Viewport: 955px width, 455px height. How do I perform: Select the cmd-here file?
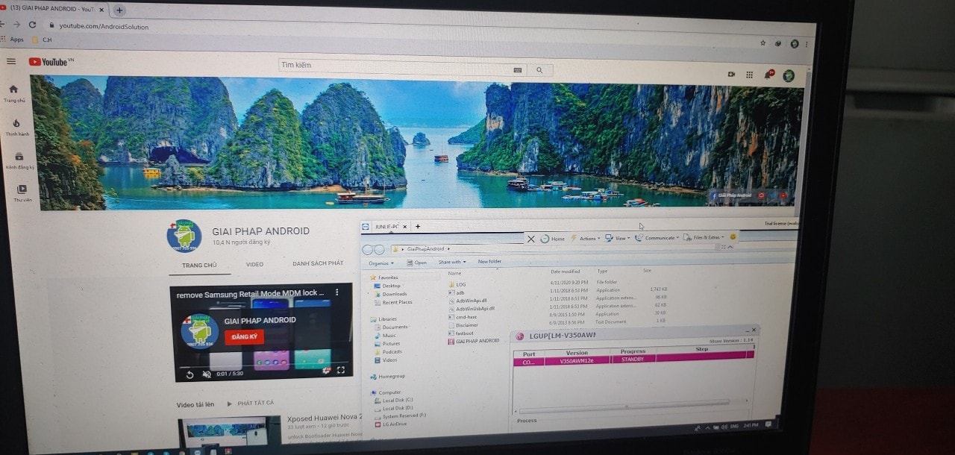[x=463, y=316]
